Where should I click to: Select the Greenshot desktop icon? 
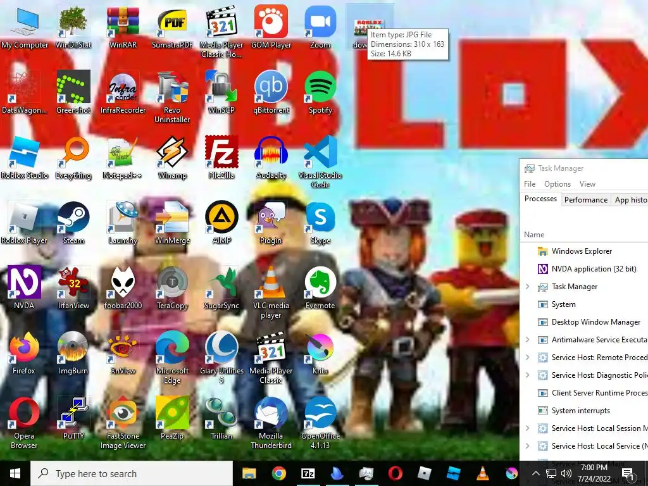coord(73,92)
